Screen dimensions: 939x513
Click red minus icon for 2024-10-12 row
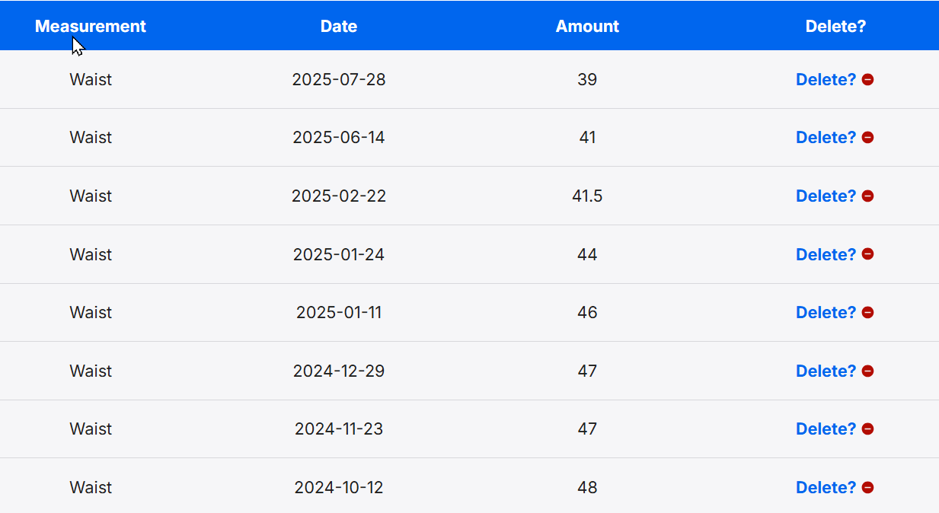867,487
